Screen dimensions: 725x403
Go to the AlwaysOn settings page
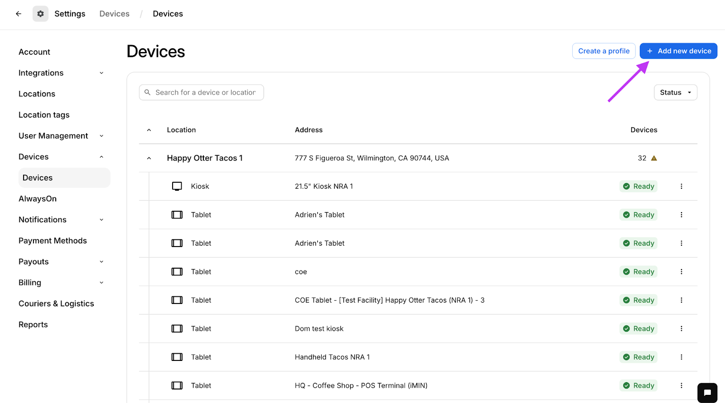[38, 199]
